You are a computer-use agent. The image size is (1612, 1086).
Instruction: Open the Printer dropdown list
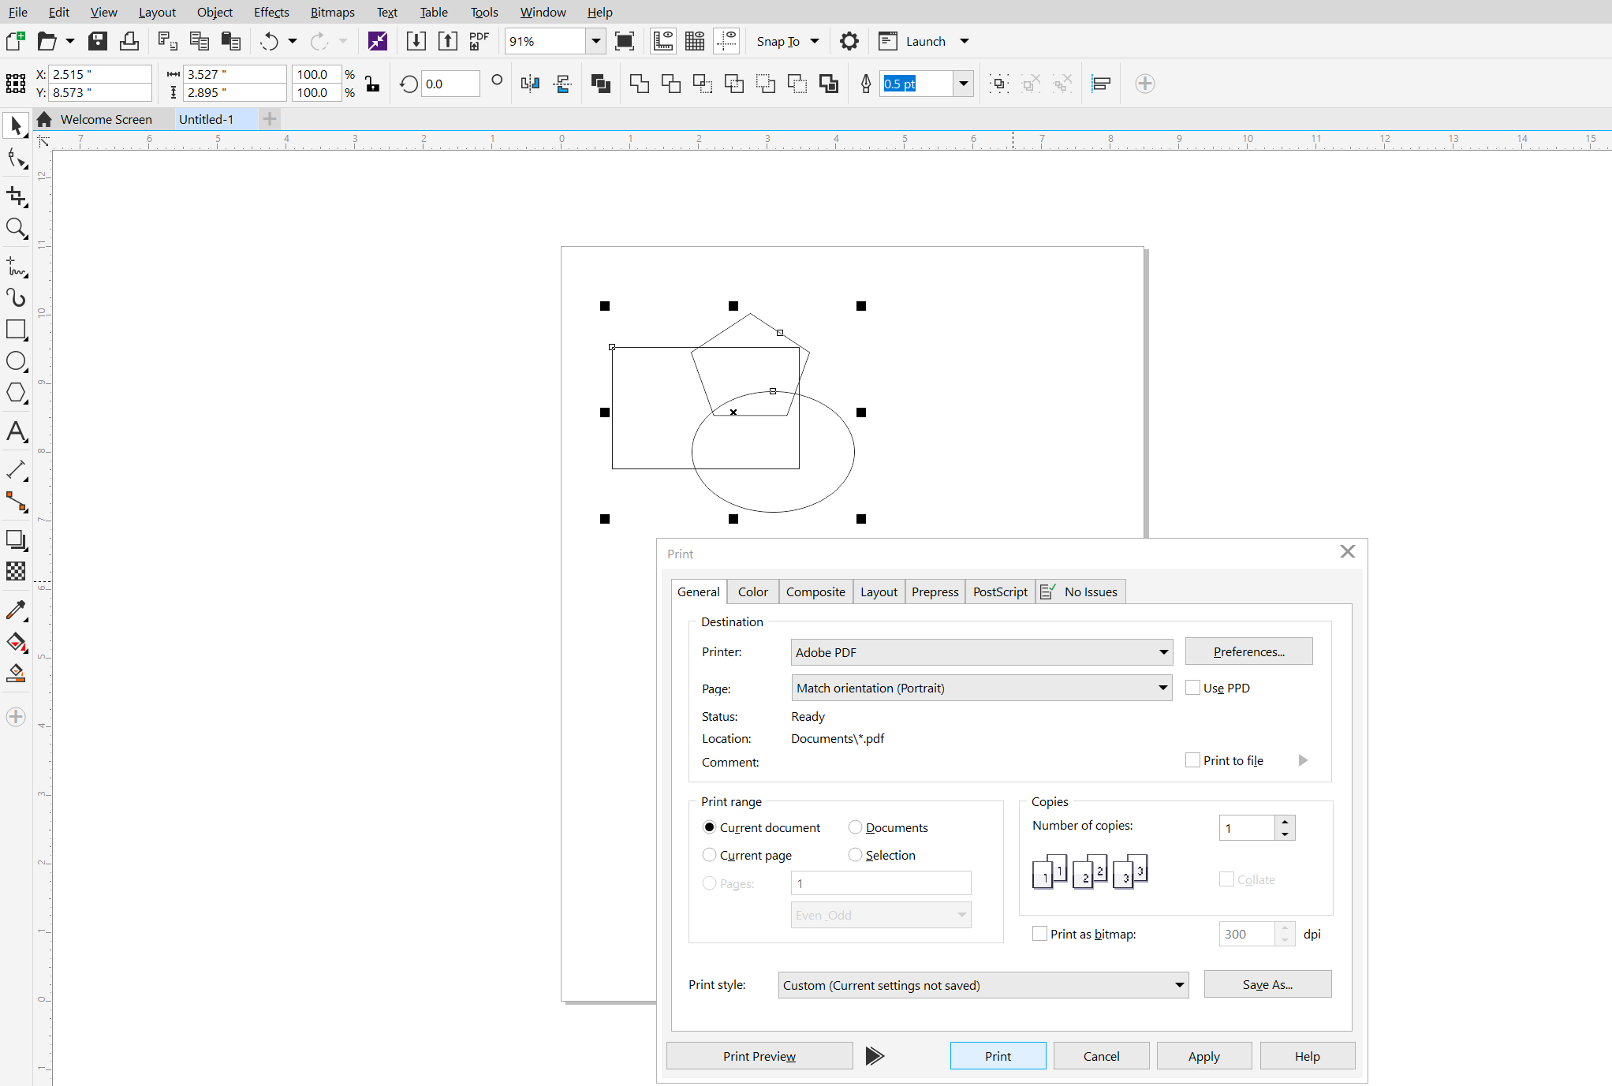click(1163, 652)
